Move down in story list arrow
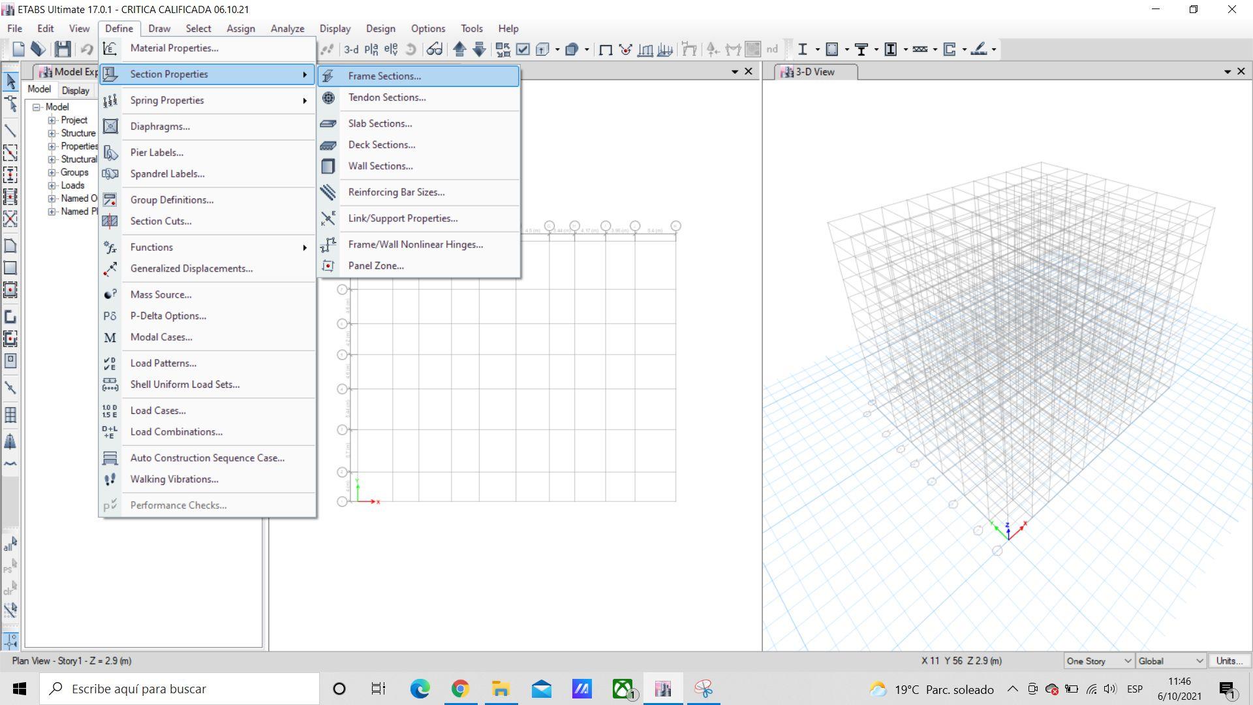 click(x=480, y=49)
